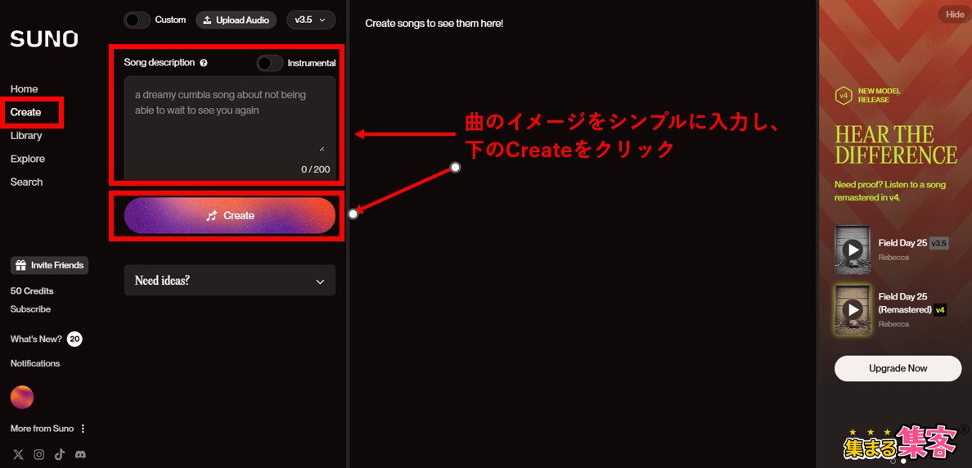Click the Create songs to see them here message
The width and height of the screenshot is (972, 468).
(434, 24)
